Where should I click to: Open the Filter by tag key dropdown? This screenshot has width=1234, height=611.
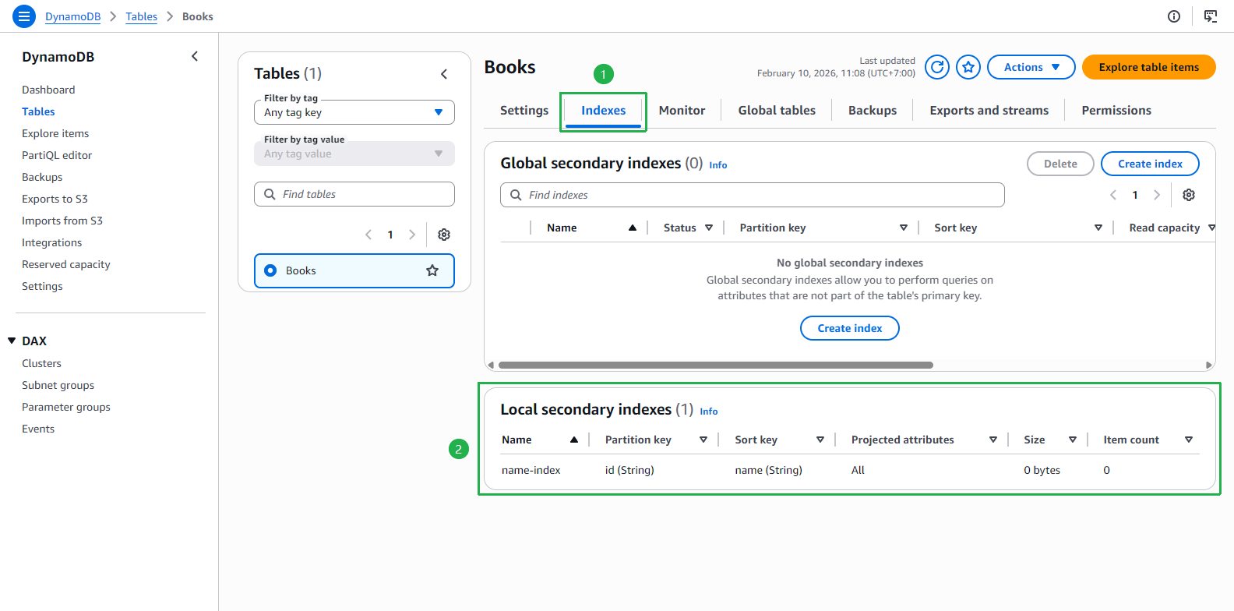[354, 112]
